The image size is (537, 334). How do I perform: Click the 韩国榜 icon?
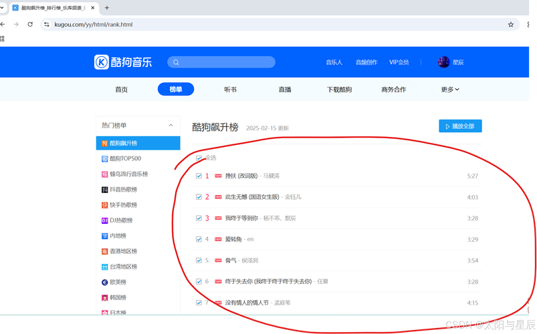105,298
